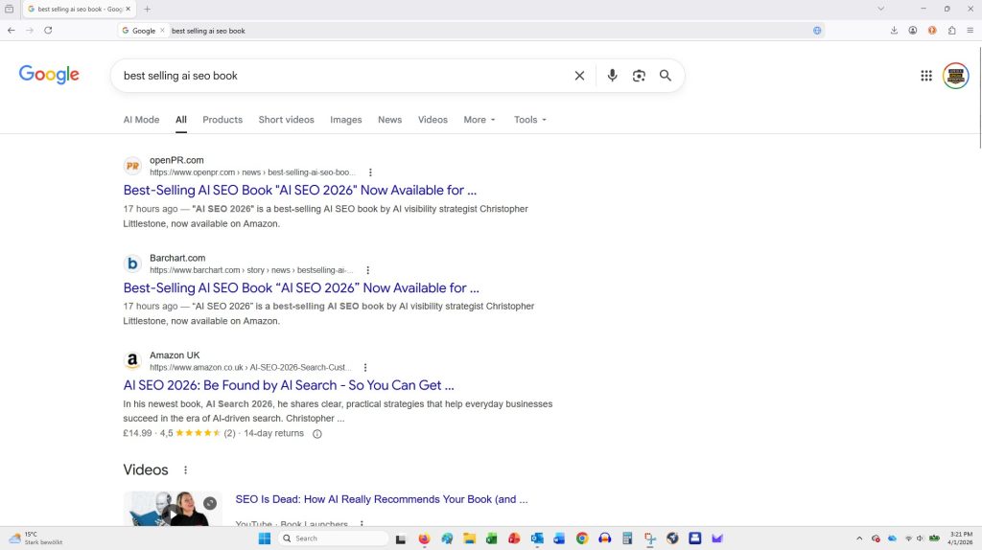Open Calculator from the taskbar
Image resolution: width=982 pixels, height=550 pixels.
point(627,539)
